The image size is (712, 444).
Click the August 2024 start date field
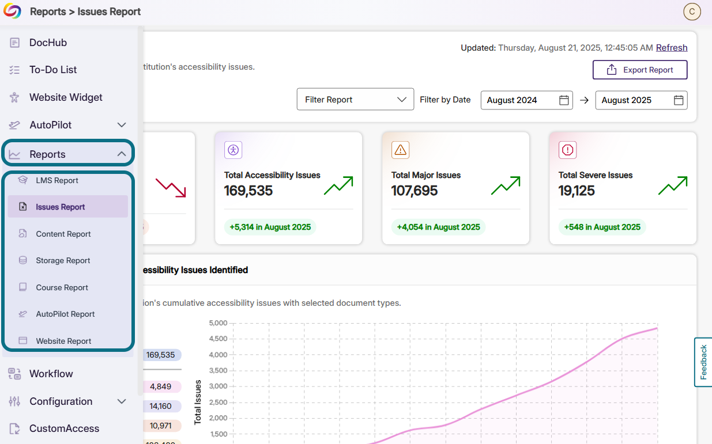pyautogui.click(x=527, y=100)
